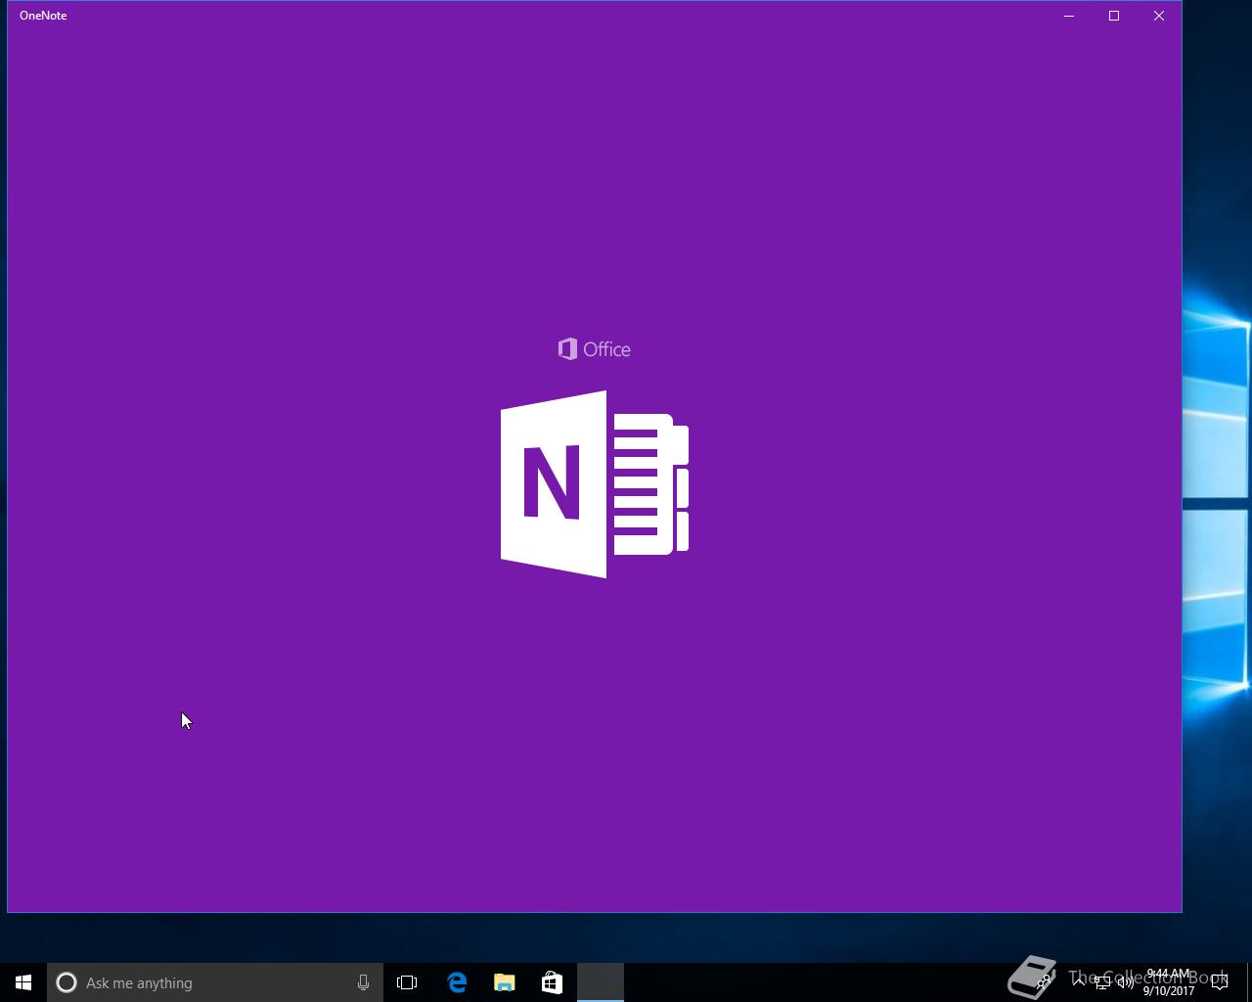Open the Windows Store taskbar icon
This screenshot has width=1252, height=1002.
[552, 982]
